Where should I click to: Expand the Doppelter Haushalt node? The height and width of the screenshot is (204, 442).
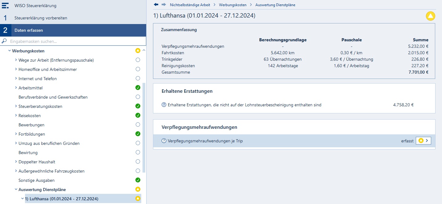(16, 162)
